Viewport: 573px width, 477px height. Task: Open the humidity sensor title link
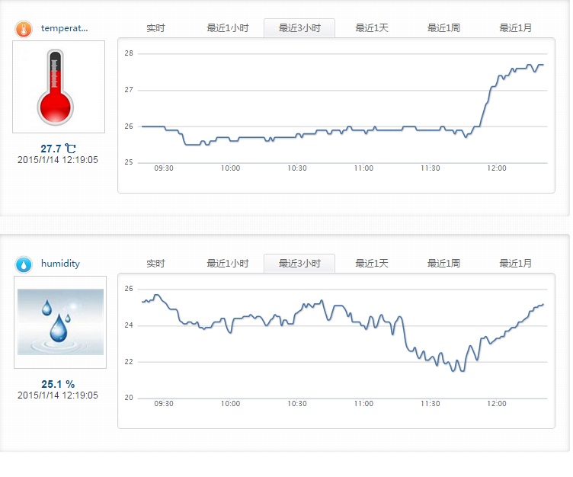tap(60, 264)
